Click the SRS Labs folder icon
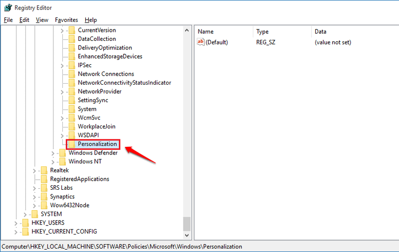The image size is (399, 252). (x=44, y=188)
